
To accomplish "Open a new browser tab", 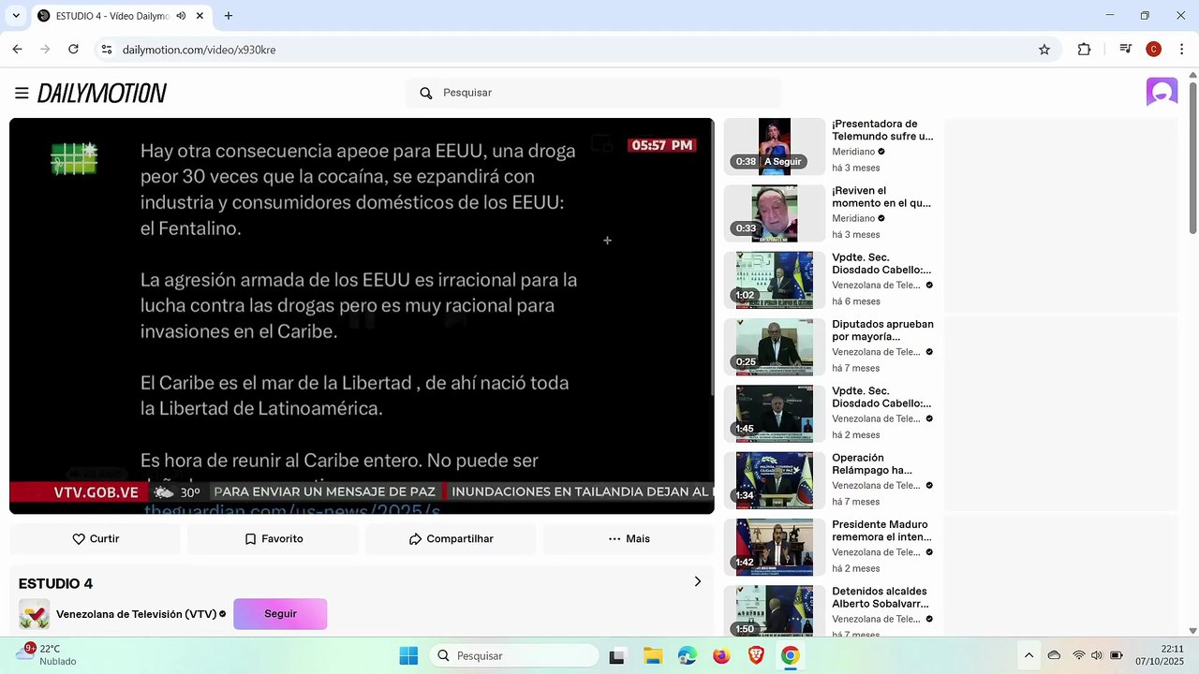I will click(229, 16).
